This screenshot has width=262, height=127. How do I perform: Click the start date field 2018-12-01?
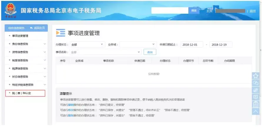(192, 45)
